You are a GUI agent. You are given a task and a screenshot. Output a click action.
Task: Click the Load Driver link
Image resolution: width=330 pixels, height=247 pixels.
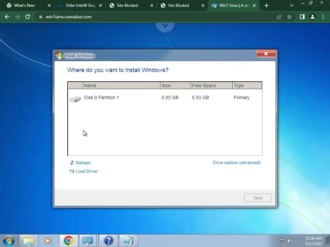[x=87, y=171]
